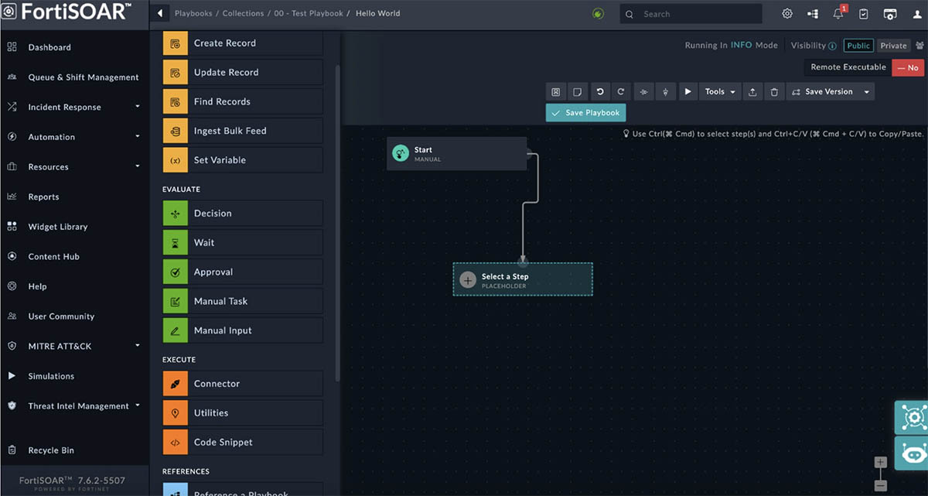The height and width of the screenshot is (496, 928).
Task: Click the Connector step icon
Action: point(176,384)
